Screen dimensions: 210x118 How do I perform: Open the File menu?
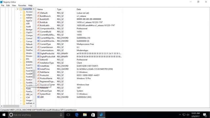pos(3,6)
